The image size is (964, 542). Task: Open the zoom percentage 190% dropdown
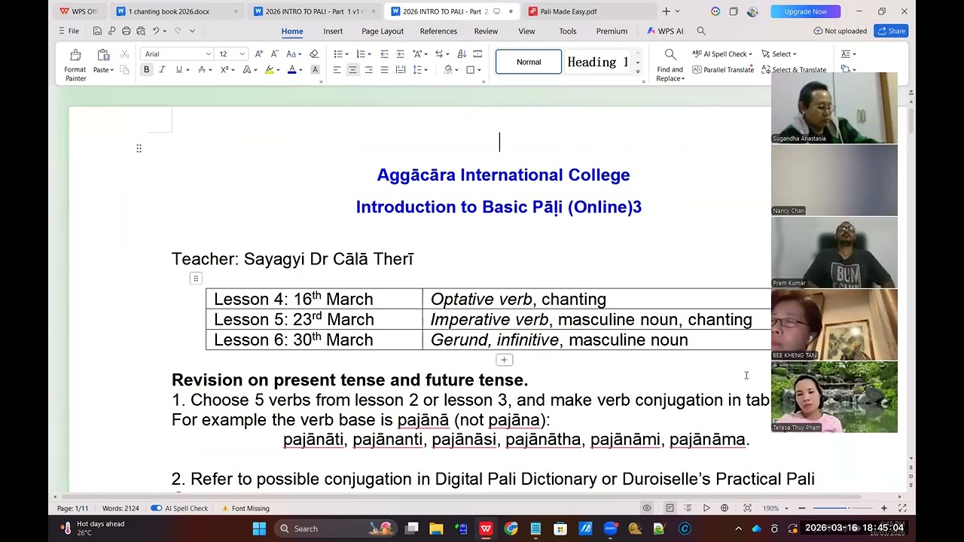786,509
